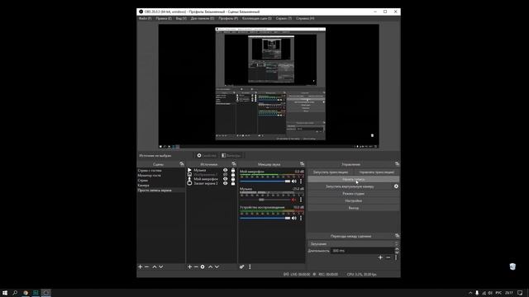Increase transition duration with the up arrow
The width and height of the screenshot is (529, 297).
tap(397, 249)
